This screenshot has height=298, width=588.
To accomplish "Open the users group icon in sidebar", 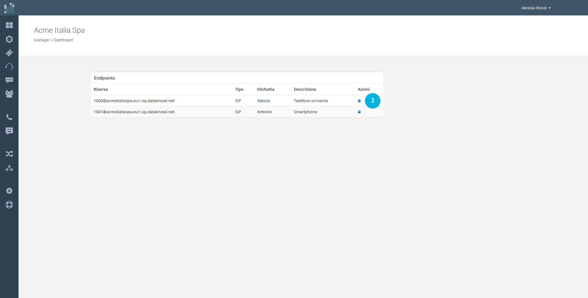I will point(9,94).
